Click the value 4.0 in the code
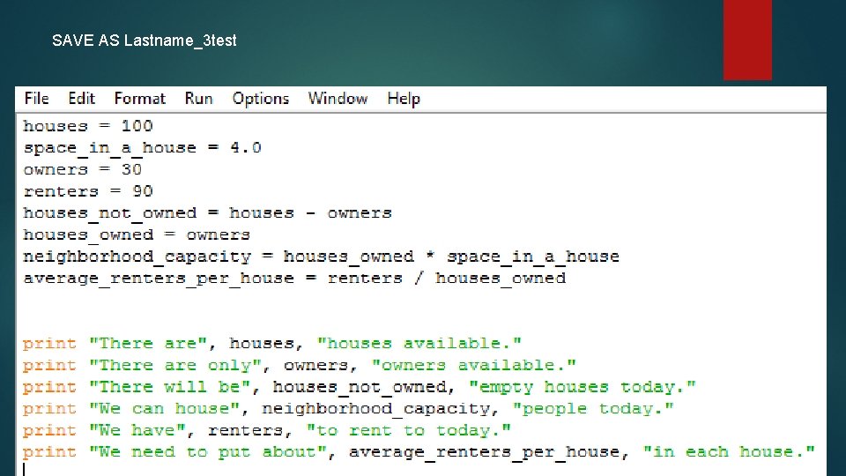 pos(246,148)
